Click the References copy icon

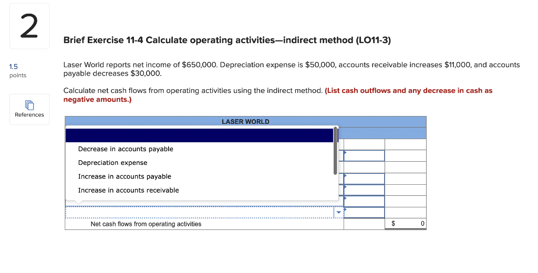point(29,104)
